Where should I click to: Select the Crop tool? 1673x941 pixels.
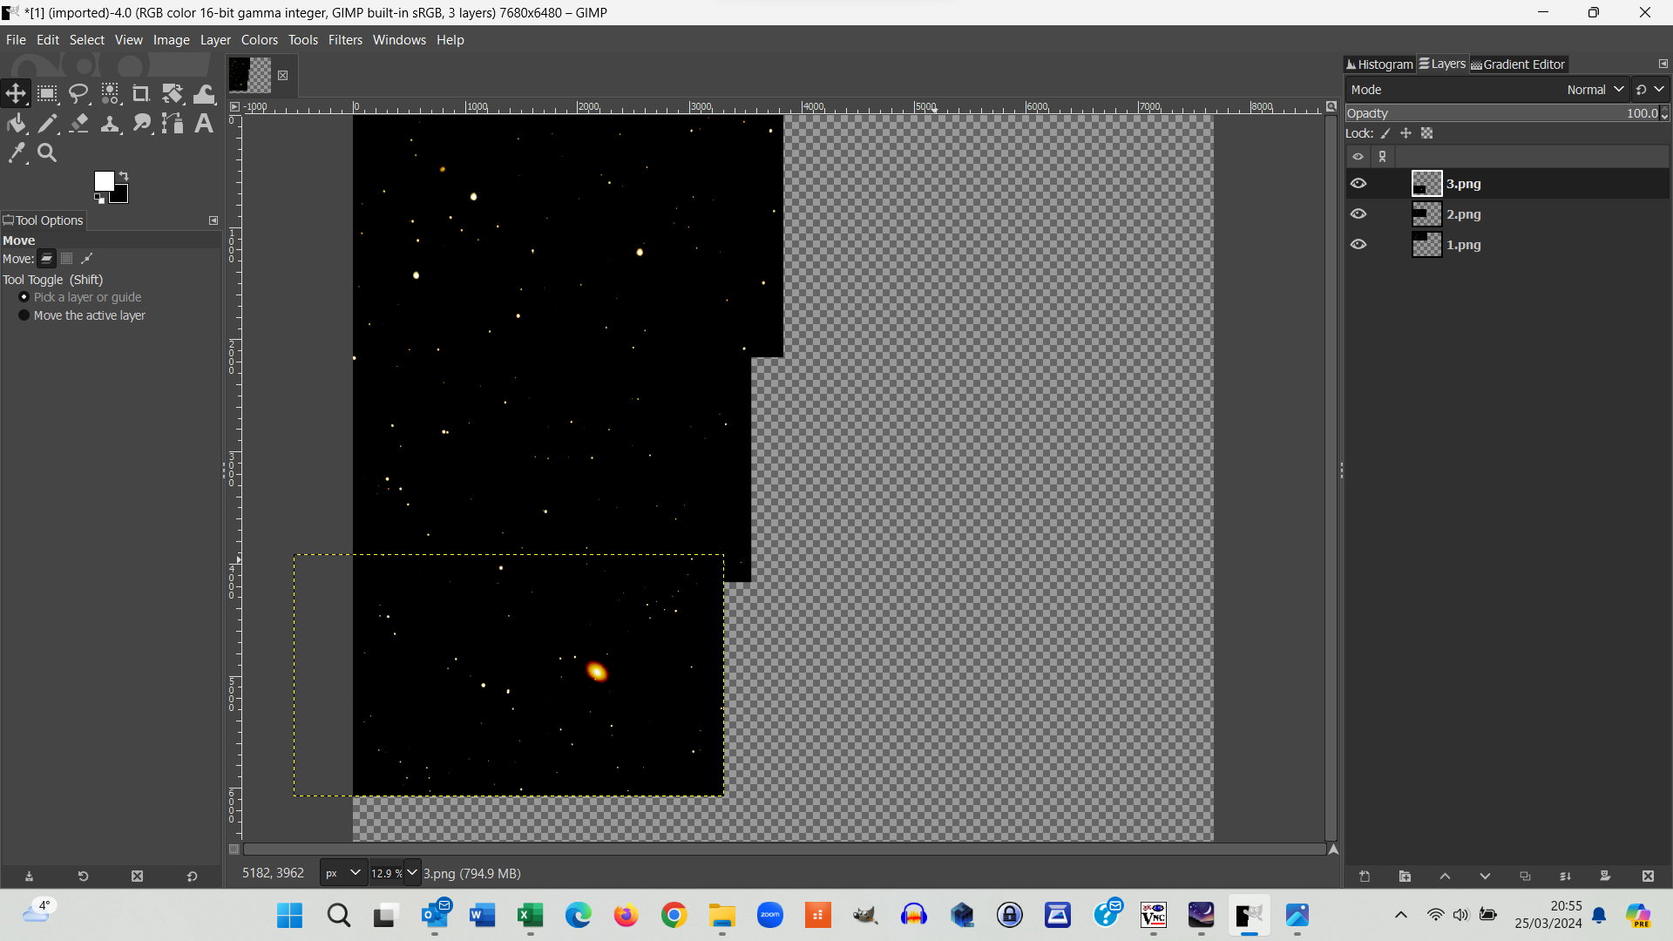(x=140, y=93)
